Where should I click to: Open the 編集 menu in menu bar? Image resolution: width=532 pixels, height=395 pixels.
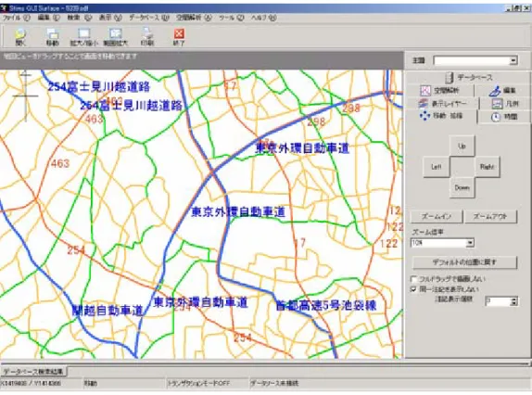(49, 18)
